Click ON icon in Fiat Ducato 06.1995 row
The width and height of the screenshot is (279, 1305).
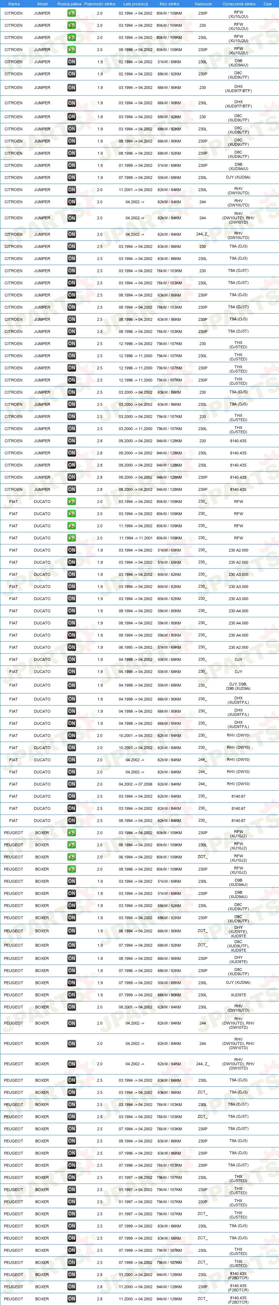(71, 647)
